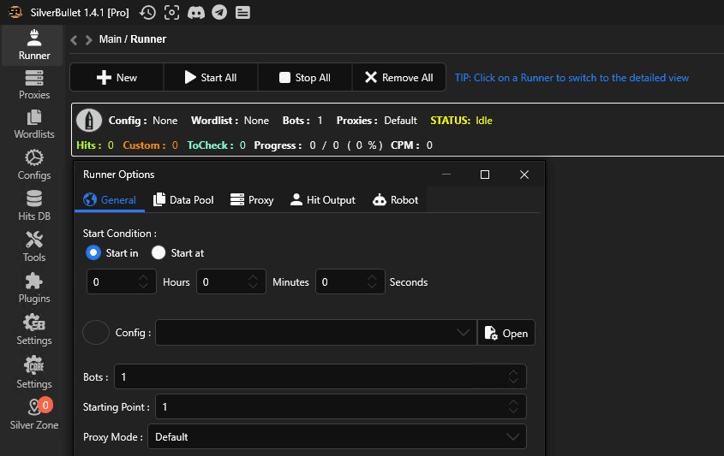Switch to the Hit Output tab
The image size is (724, 456).
click(323, 200)
